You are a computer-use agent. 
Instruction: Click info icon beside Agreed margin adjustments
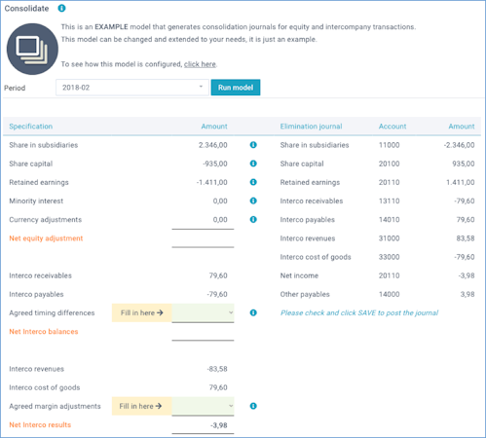coord(253,406)
